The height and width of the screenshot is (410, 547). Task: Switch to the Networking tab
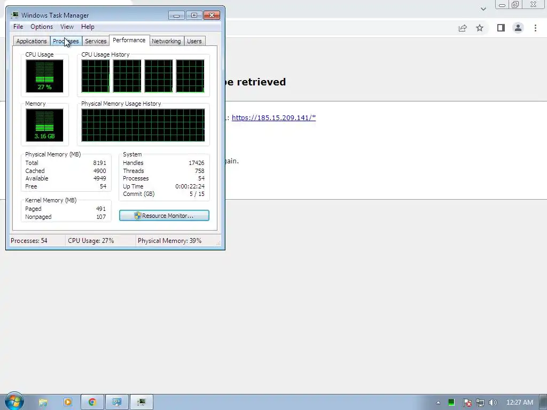(x=167, y=41)
